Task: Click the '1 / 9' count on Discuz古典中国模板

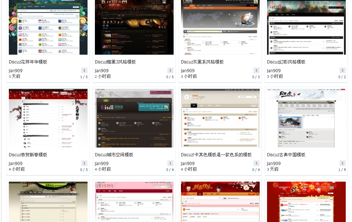Action: coord(342,170)
